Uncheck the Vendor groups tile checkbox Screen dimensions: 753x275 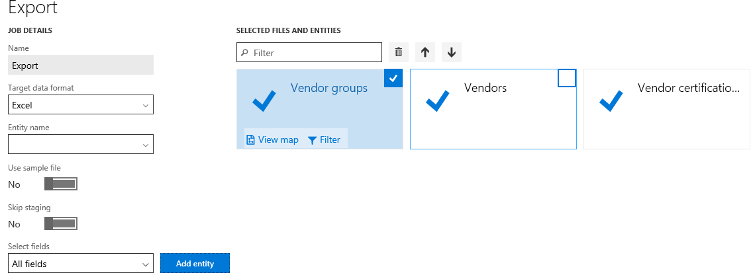(x=393, y=78)
